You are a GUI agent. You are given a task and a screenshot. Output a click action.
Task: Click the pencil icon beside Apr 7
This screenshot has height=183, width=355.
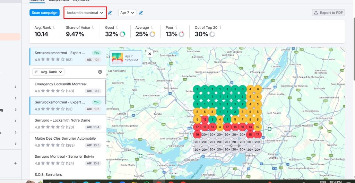(x=141, y=13)
